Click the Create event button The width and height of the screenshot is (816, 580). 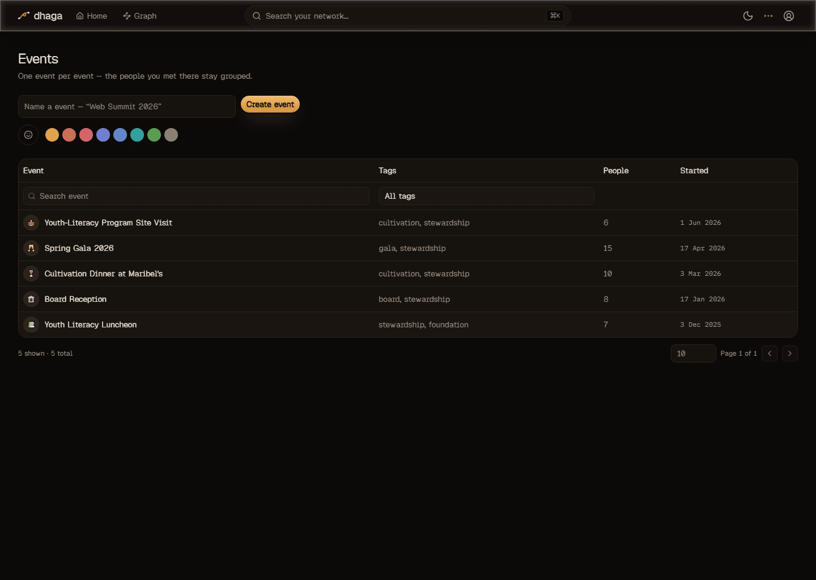(270, 104)
